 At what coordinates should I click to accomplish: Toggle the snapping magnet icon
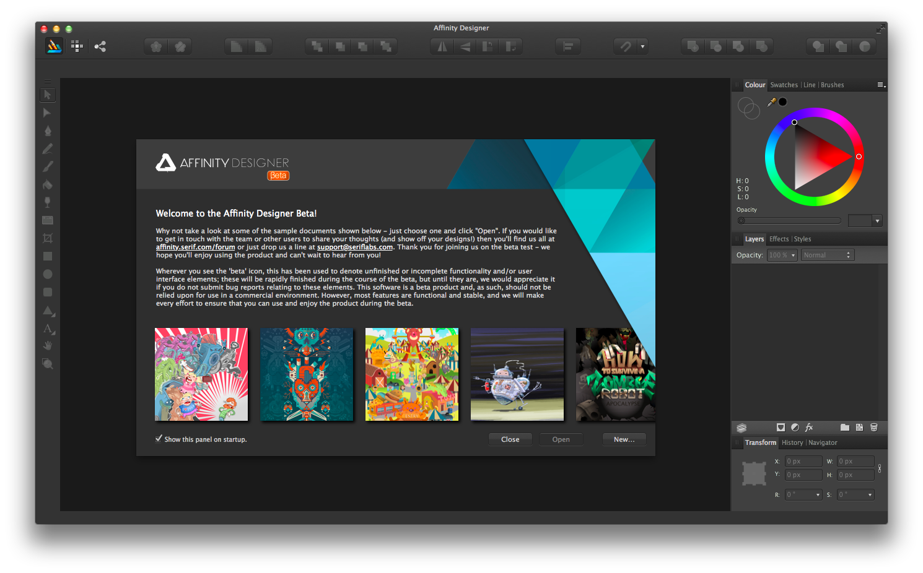[x=625, y=46]
